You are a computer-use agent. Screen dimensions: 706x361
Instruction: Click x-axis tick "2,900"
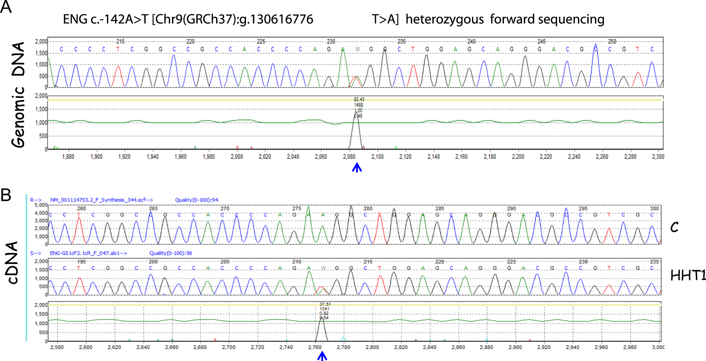pyautogui.click(x=515, y=347)
